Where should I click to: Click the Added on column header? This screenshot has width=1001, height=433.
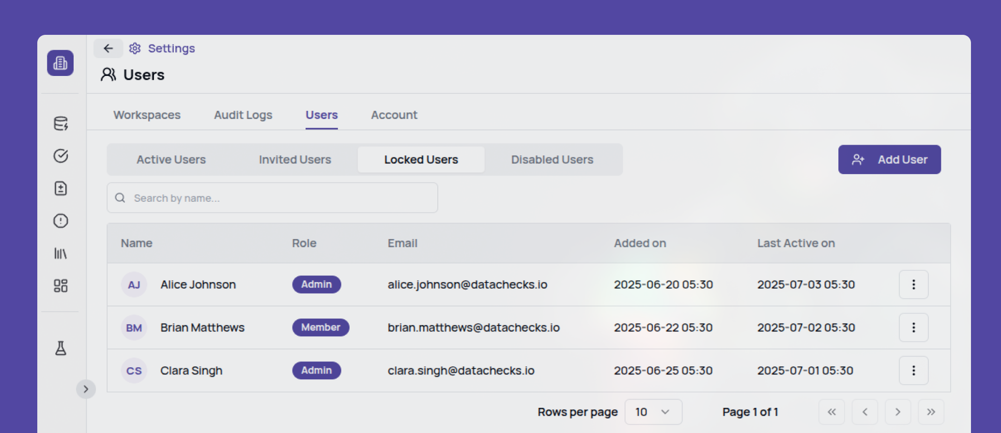click(640, 243)
